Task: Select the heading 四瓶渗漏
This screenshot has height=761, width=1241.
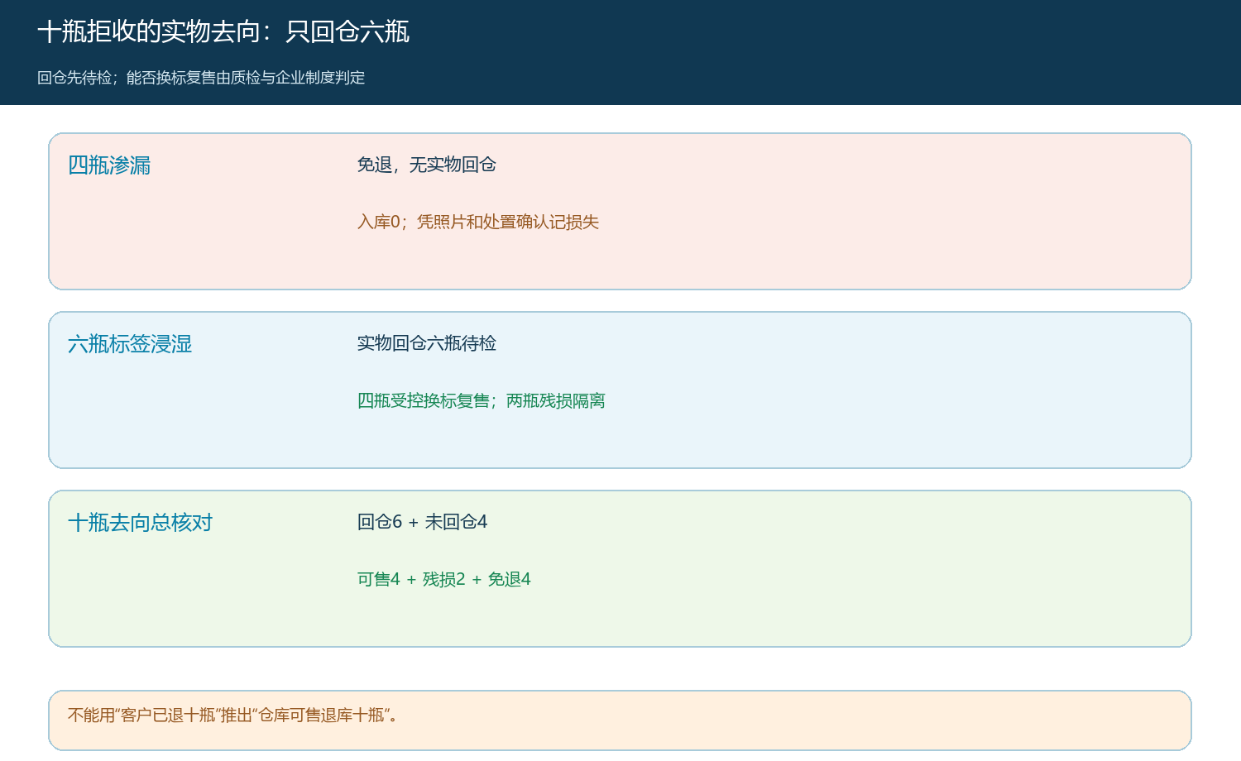Action: coord(109,165)
